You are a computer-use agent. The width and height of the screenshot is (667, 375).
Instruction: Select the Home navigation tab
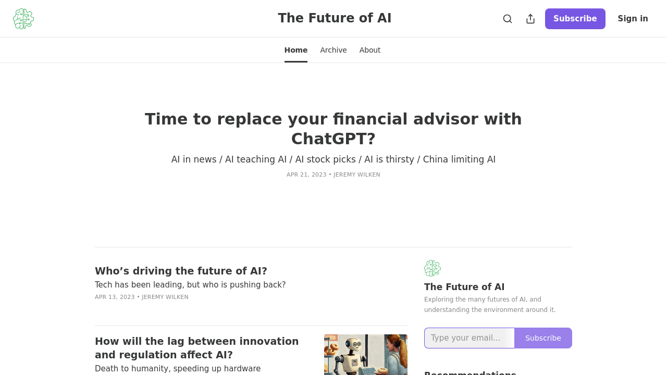tap(295, 49)
